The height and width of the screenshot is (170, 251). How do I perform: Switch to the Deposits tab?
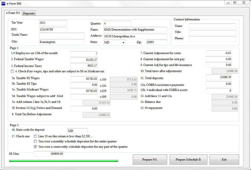(x=29, y=13)
